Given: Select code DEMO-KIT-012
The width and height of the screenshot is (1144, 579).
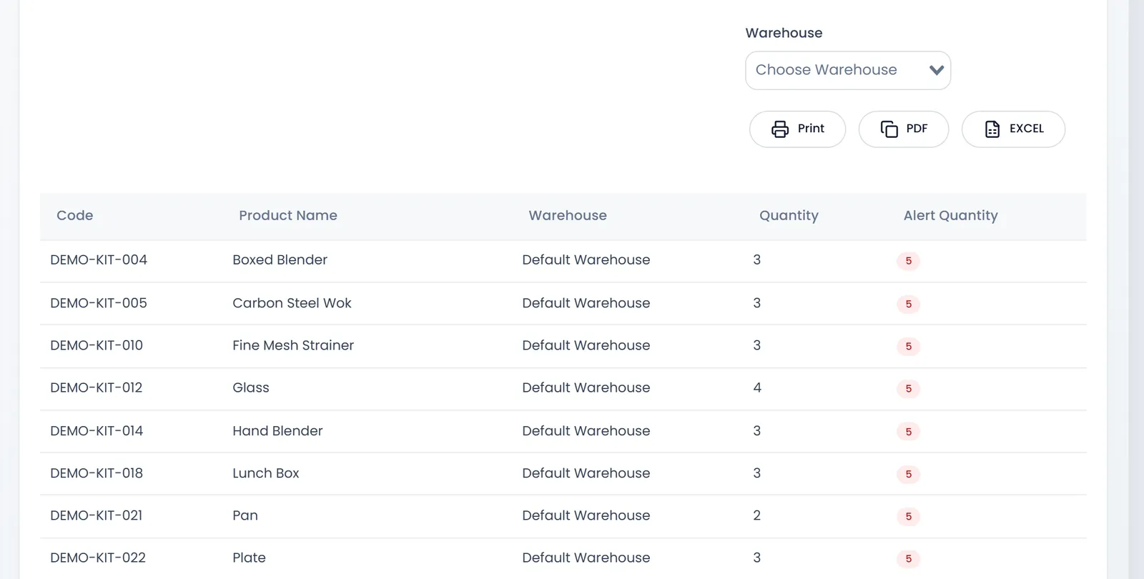Looking at the screenshot, I should coord(97,387).
